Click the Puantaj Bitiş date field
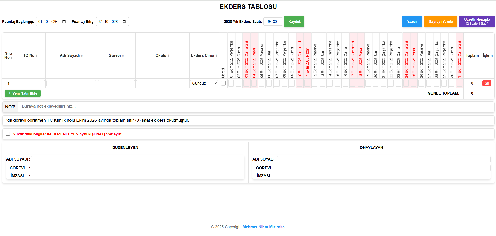 [x=112, y=22]
